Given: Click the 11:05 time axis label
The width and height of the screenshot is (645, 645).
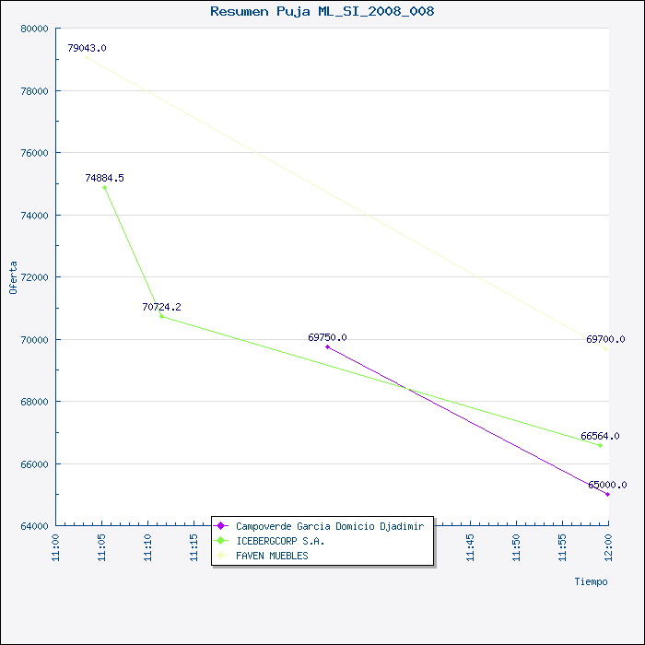Looking at the screenshot, I should coord(101,547).
